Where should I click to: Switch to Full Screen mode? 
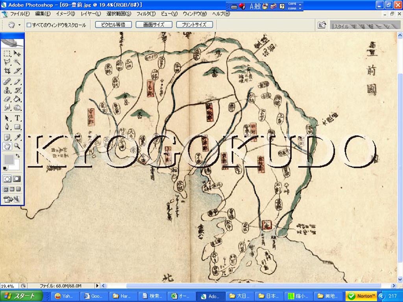[18, 189]
